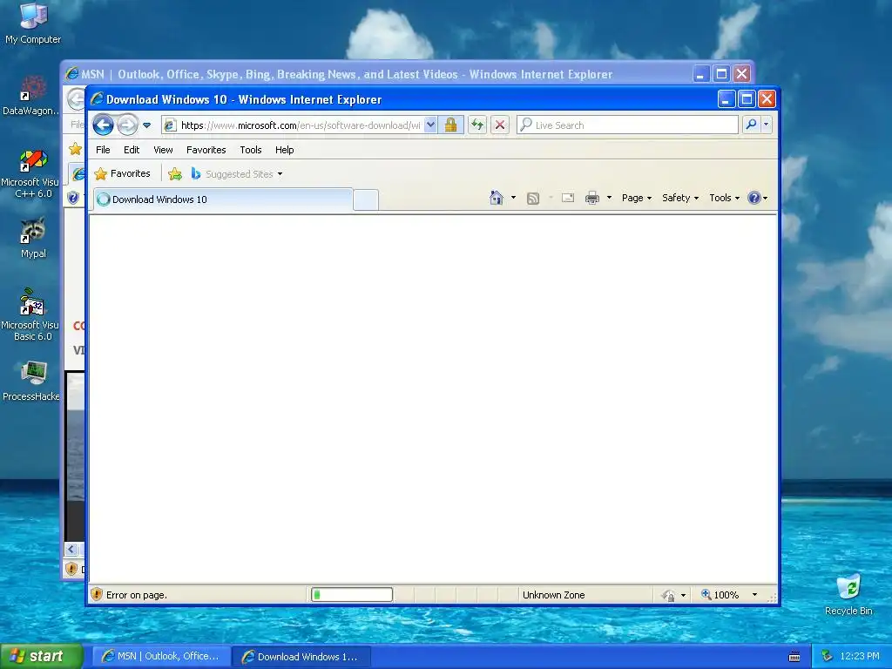Open the Favorites menu in the menu bar
This screenshot has width=892, height=669.
(206, 150)
